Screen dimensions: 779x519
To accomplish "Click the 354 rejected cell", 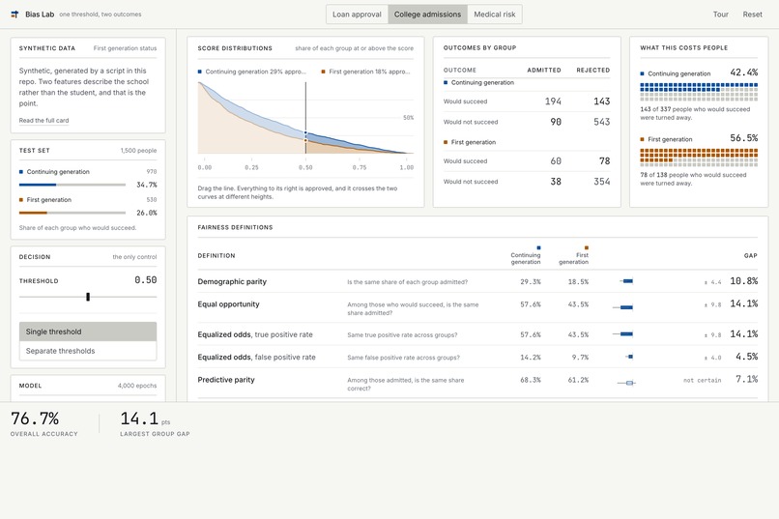I will 601,182.
